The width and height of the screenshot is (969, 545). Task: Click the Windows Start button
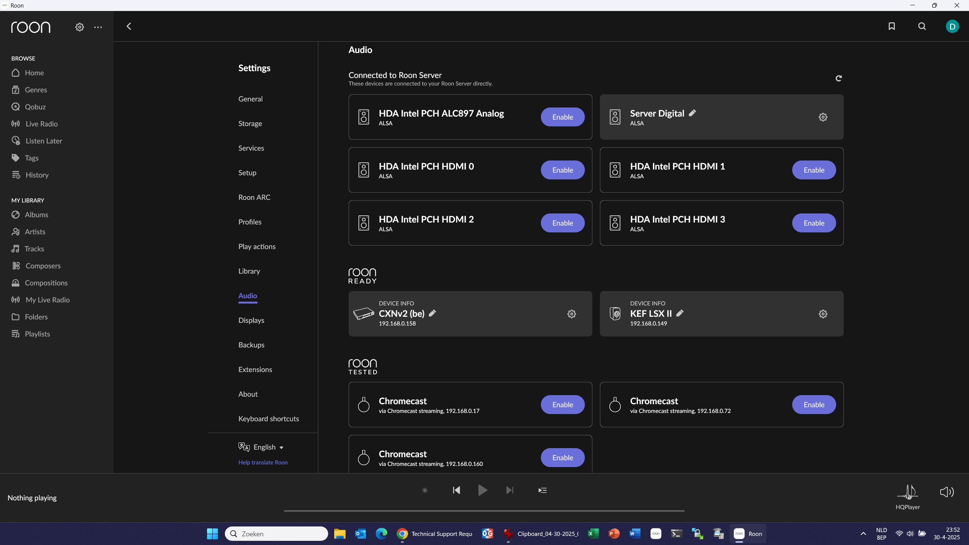(212, 534)
